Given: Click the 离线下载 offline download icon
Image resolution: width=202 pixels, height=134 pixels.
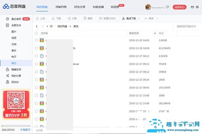Looking at the screenshot, I should (x=123, y=18).
